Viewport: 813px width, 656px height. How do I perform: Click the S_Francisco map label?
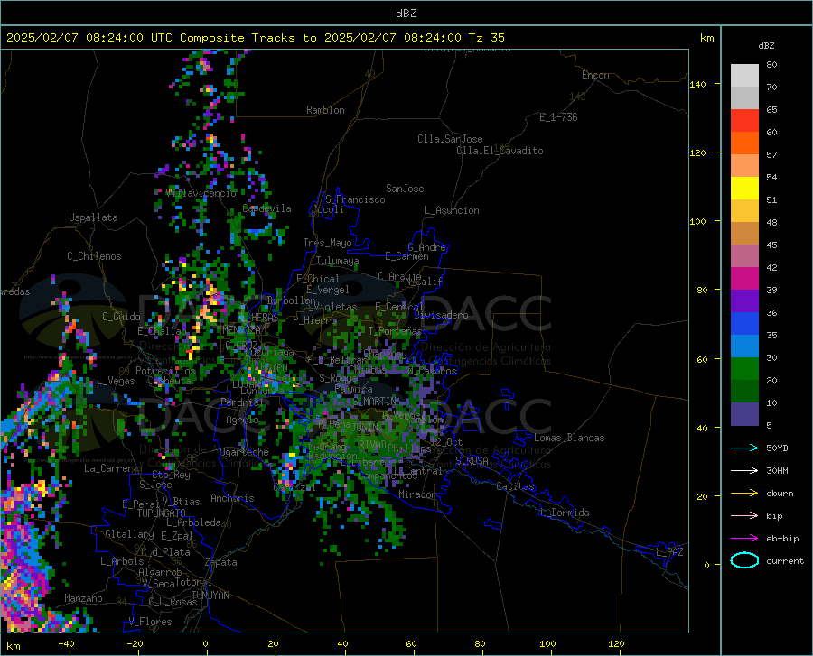click(x=355, y=199)
